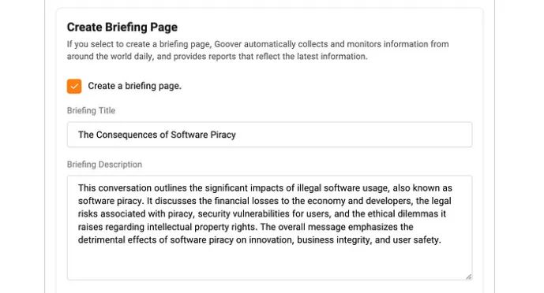Click "intellectual property rights" in the description
Image resolution: width=544 pixels, height=293 pixels.
pyautogui.click(x=202, y=227)
